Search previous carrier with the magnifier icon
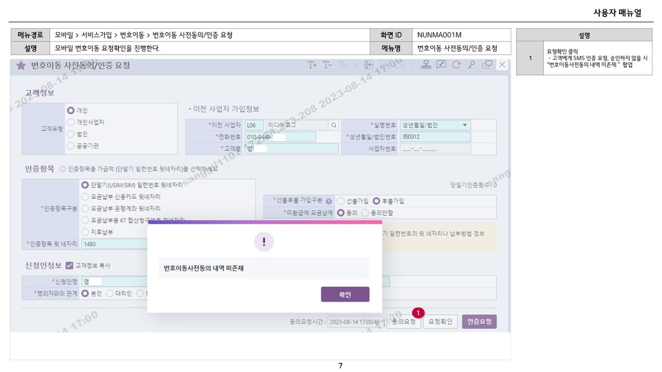662x372 pixels. 333,125
